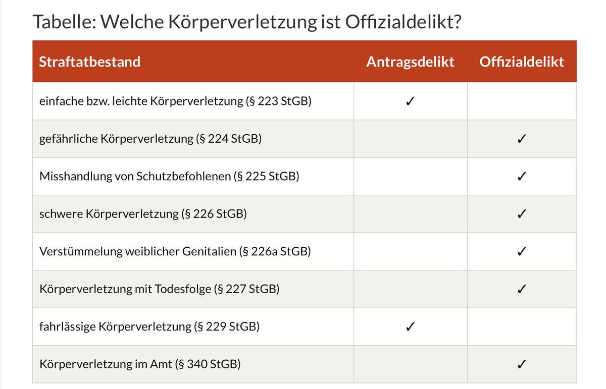This screenshot has width=606, height=389.
Task: Click the Offizialdelikt checkmark for gefährliche Körperverletzung
Action: pyautogui.click(x=522, y=139)
